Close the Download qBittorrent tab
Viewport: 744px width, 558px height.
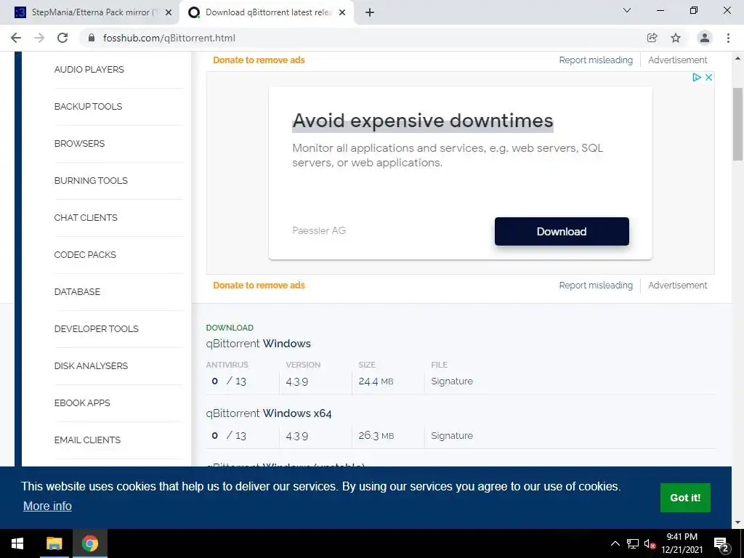(342, 12)
